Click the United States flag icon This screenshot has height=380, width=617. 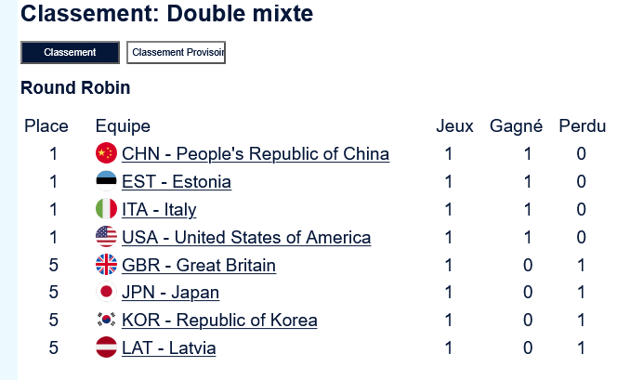pyautogui.click(x=106, y=237)
